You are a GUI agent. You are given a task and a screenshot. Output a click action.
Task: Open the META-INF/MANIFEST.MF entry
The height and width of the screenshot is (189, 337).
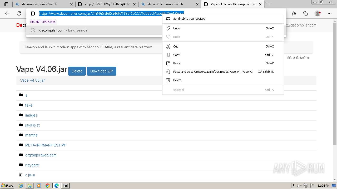coord(46,145)
